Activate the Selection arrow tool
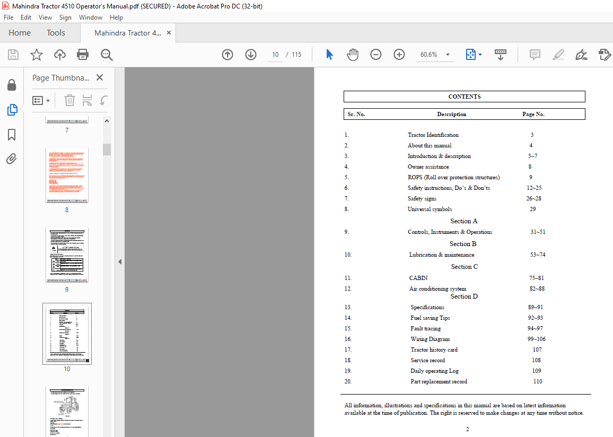613x437 pixels. point(329,55)
